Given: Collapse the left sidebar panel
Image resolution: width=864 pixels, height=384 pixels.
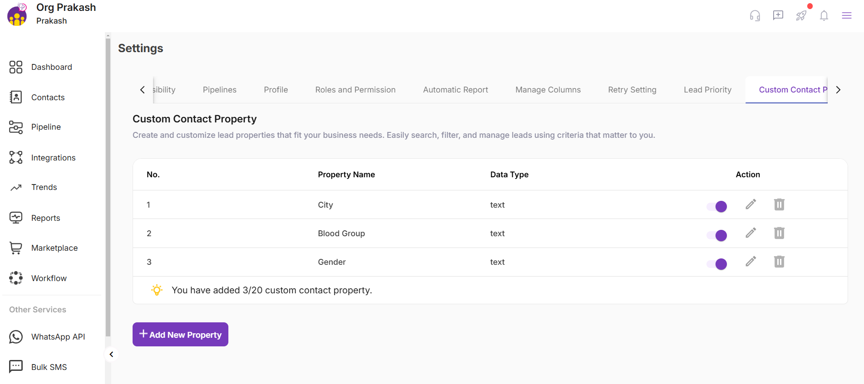Looking at the screenshot, I should tap(111, 355).
